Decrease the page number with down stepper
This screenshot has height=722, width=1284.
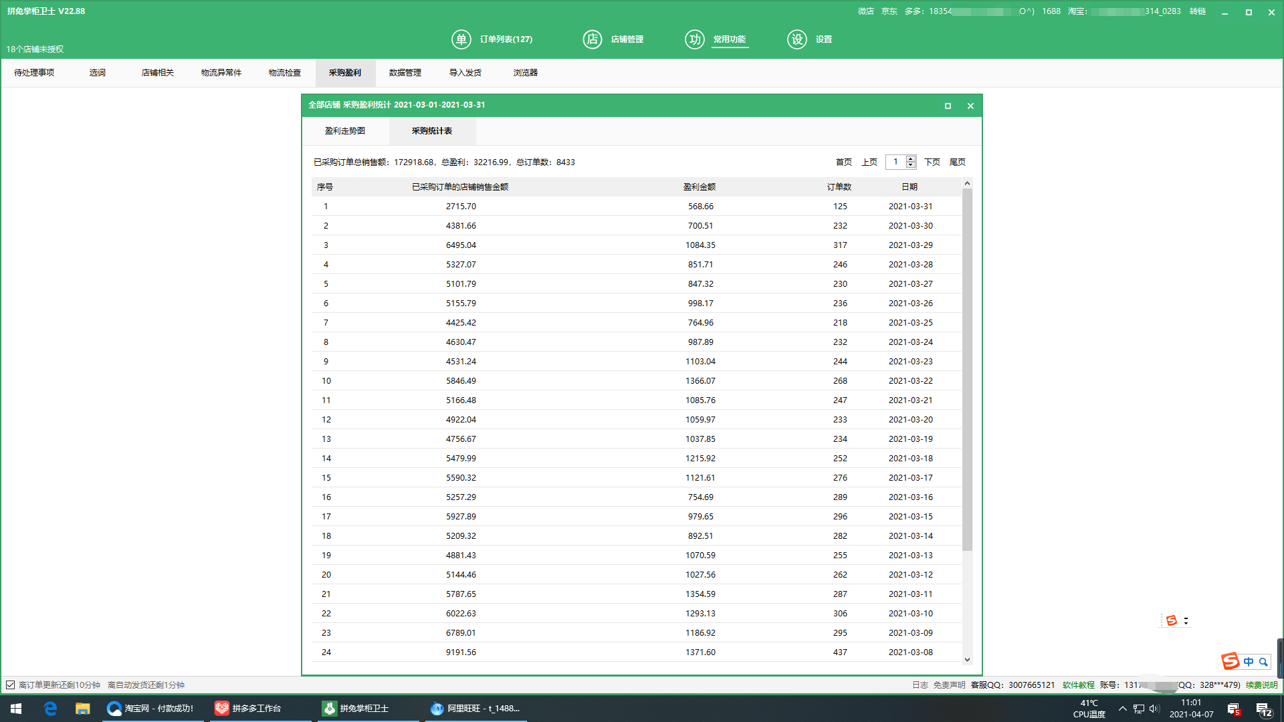click(911, 165)
